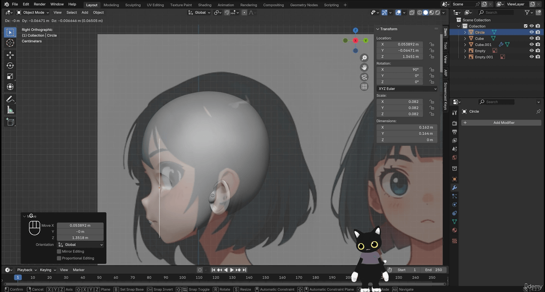This screenshot has height=292, width=545.
Task: Select the Add Cube tool
Action: coord(10,122)
